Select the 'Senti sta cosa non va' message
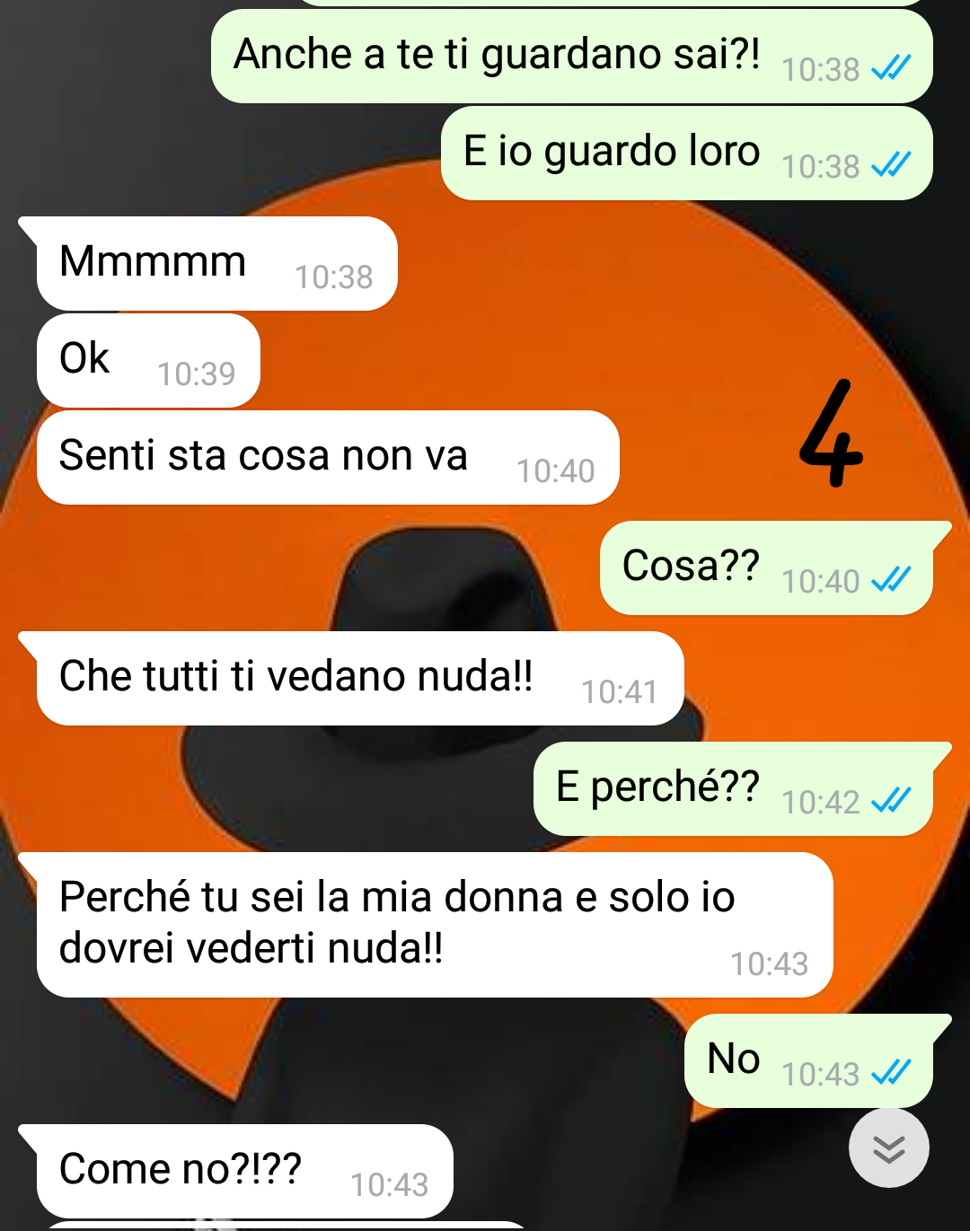This screenshot has width=970, height=1231. click(328, 457)
